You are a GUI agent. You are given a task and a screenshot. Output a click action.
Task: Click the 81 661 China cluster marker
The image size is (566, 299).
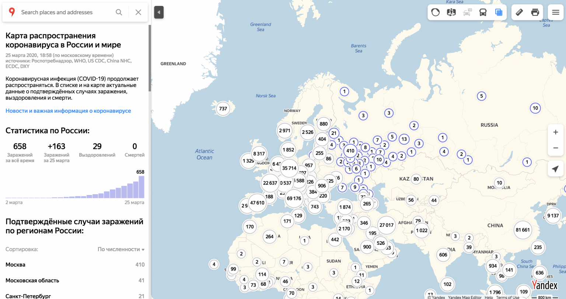pyautogui.click(x=523, y=230)
